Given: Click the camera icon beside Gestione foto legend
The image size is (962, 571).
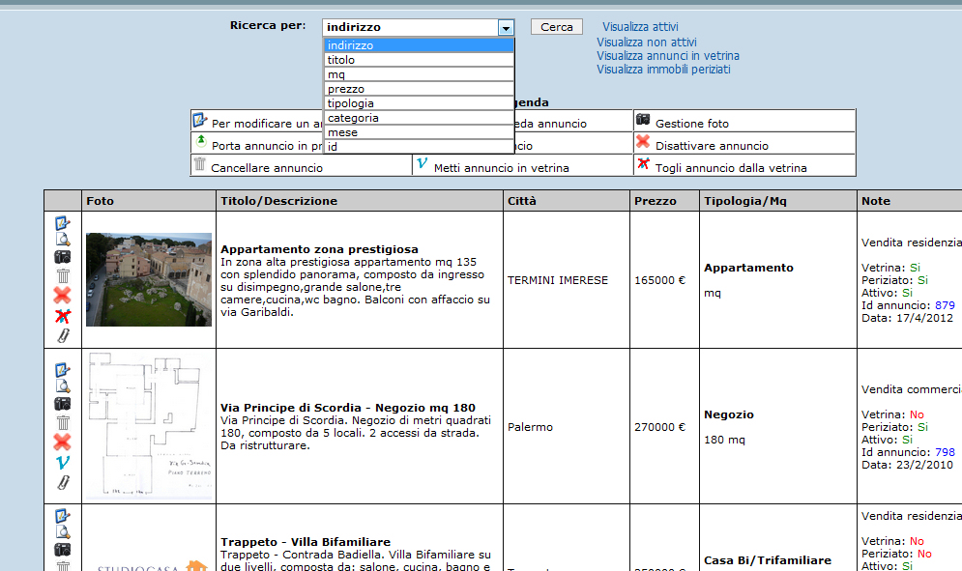Looking at the screenshot, I should pos(643,119).
